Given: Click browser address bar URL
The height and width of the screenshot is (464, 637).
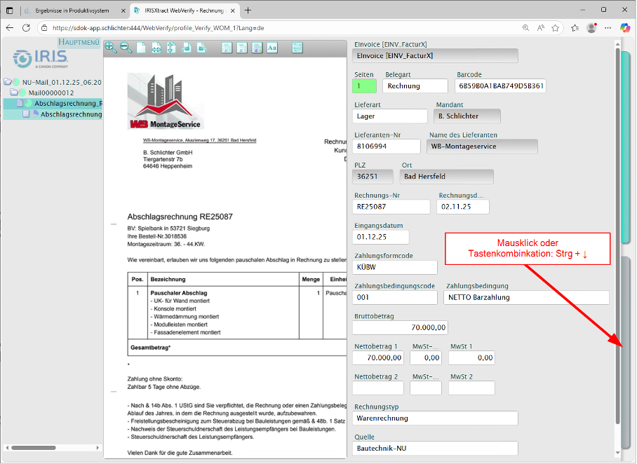Looking at the screenshot, I should tap(159, 28).
